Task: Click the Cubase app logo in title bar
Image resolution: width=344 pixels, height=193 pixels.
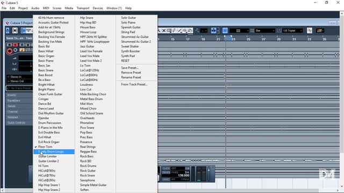Action: point(3,3)
